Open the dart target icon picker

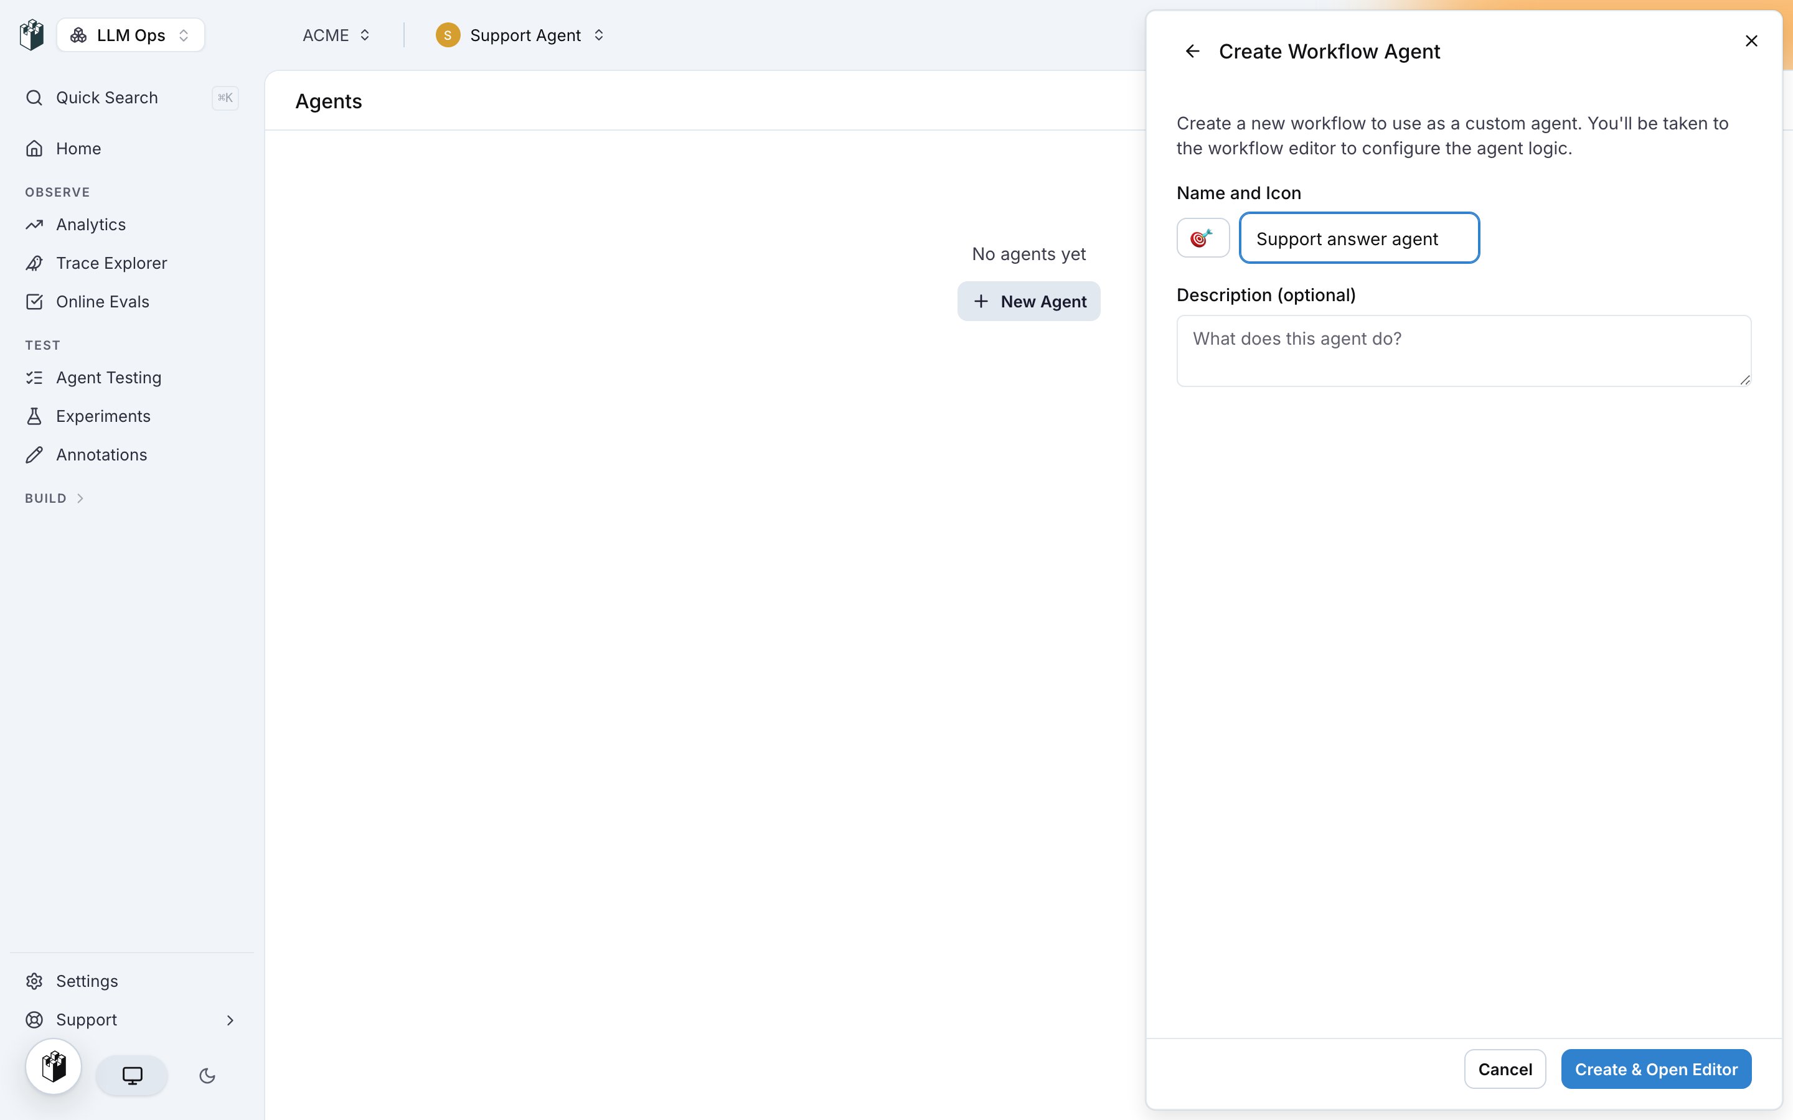[x=1203, y=238]
